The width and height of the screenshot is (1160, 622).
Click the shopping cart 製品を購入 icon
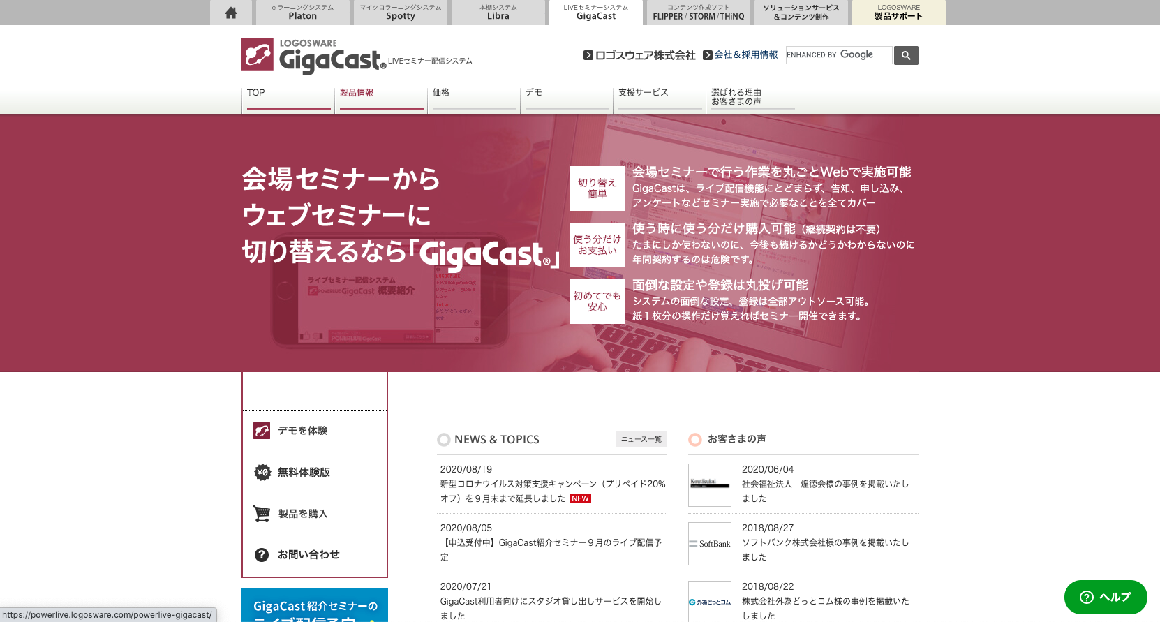pyautogui.click(x=262, y=513)
